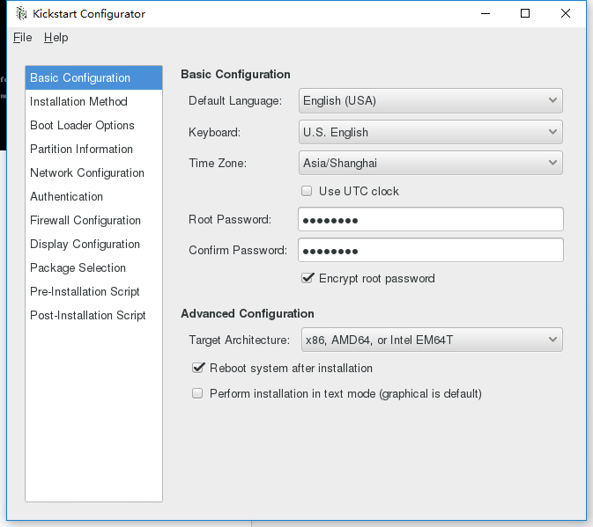Open the Authentication section
This screenshot has height=527, width=593.
click(x=66, y=197)
